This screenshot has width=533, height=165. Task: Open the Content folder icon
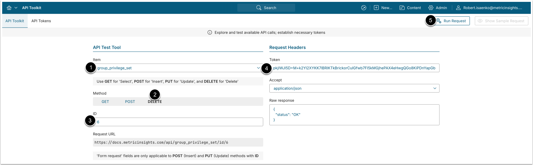(x=402, y=8)
